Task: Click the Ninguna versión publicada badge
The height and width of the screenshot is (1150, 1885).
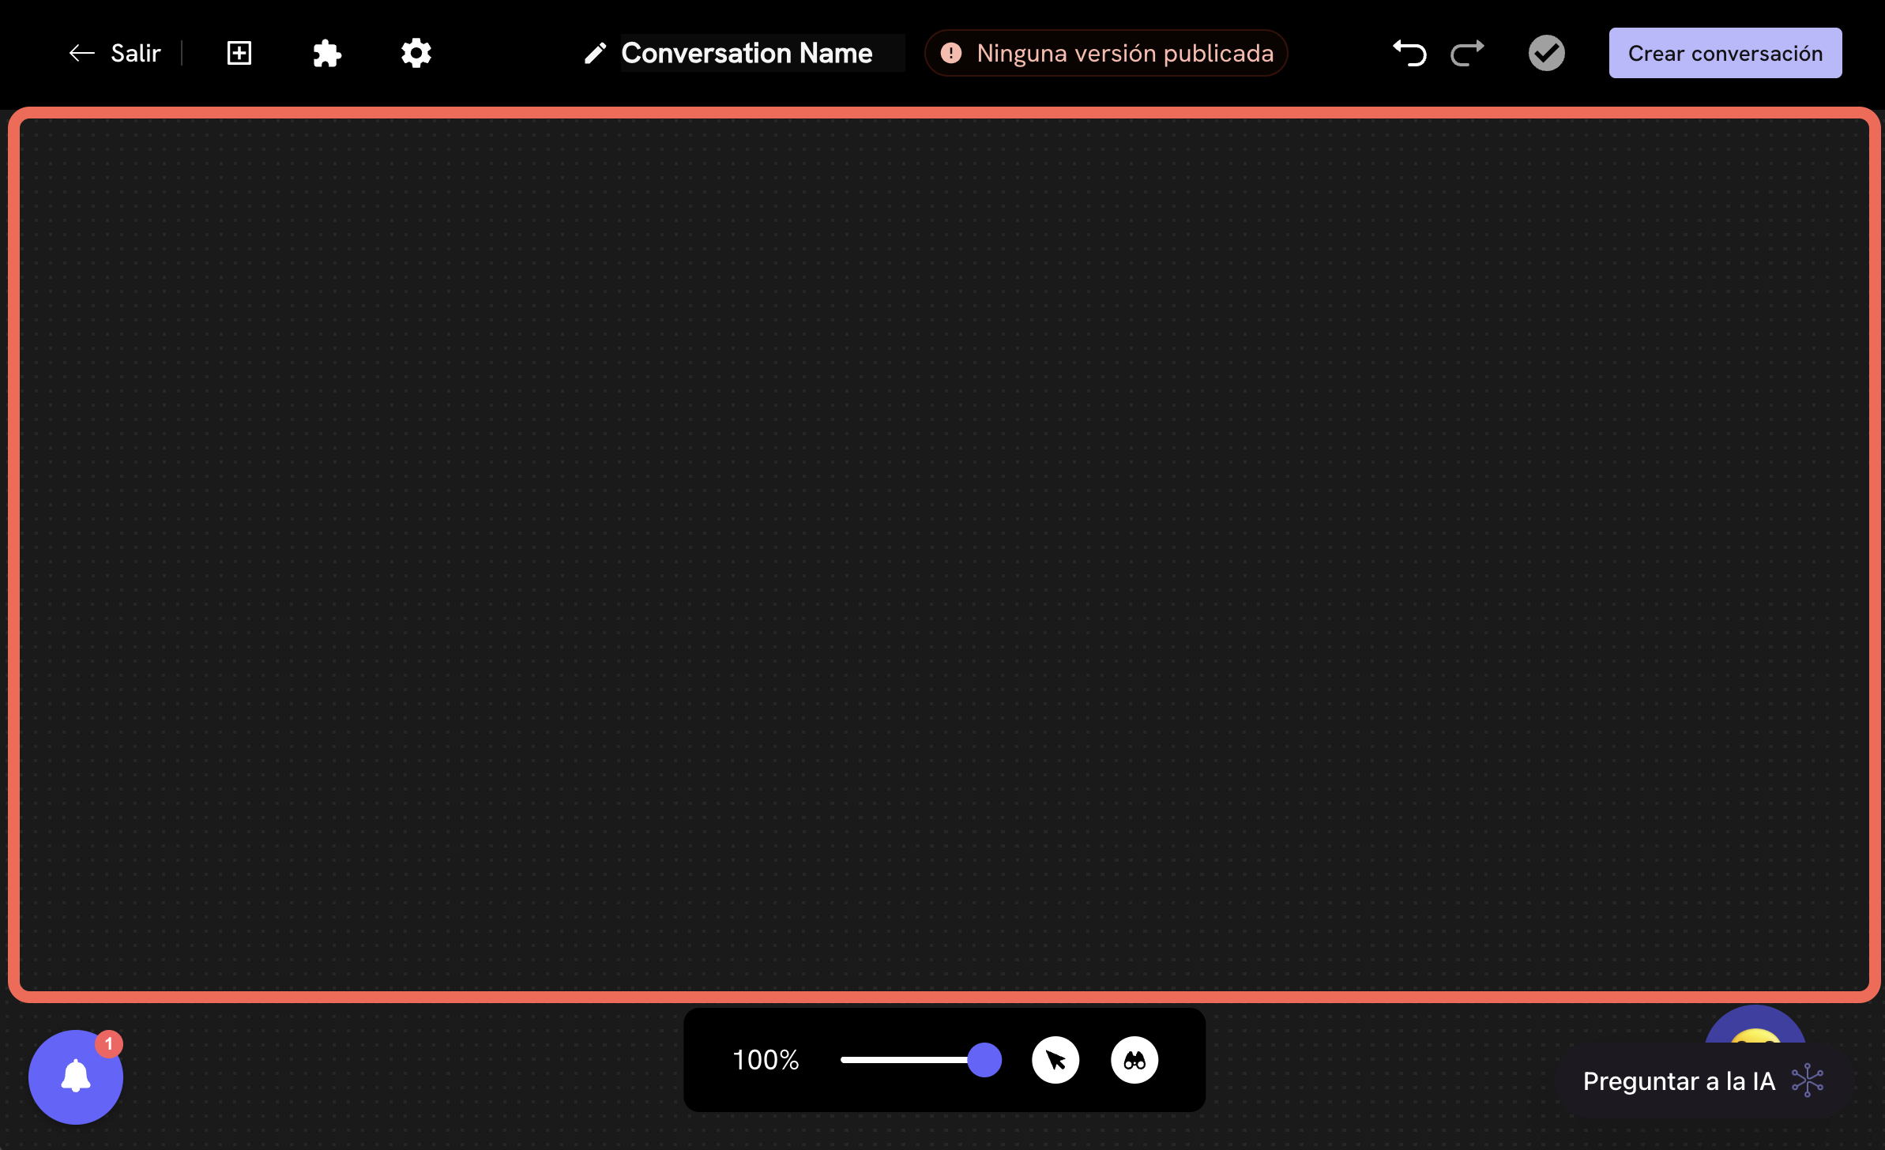Action: (1106, 53)
